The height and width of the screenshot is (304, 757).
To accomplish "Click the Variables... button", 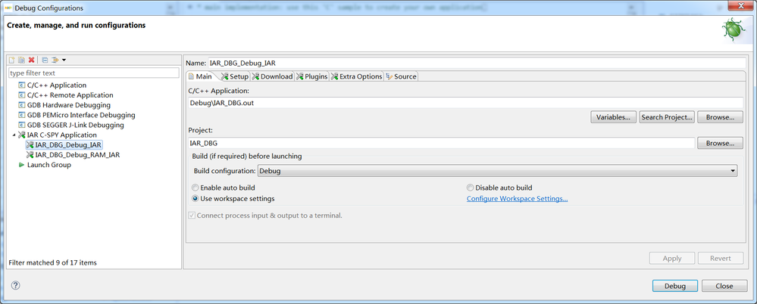I will point(613,117).
